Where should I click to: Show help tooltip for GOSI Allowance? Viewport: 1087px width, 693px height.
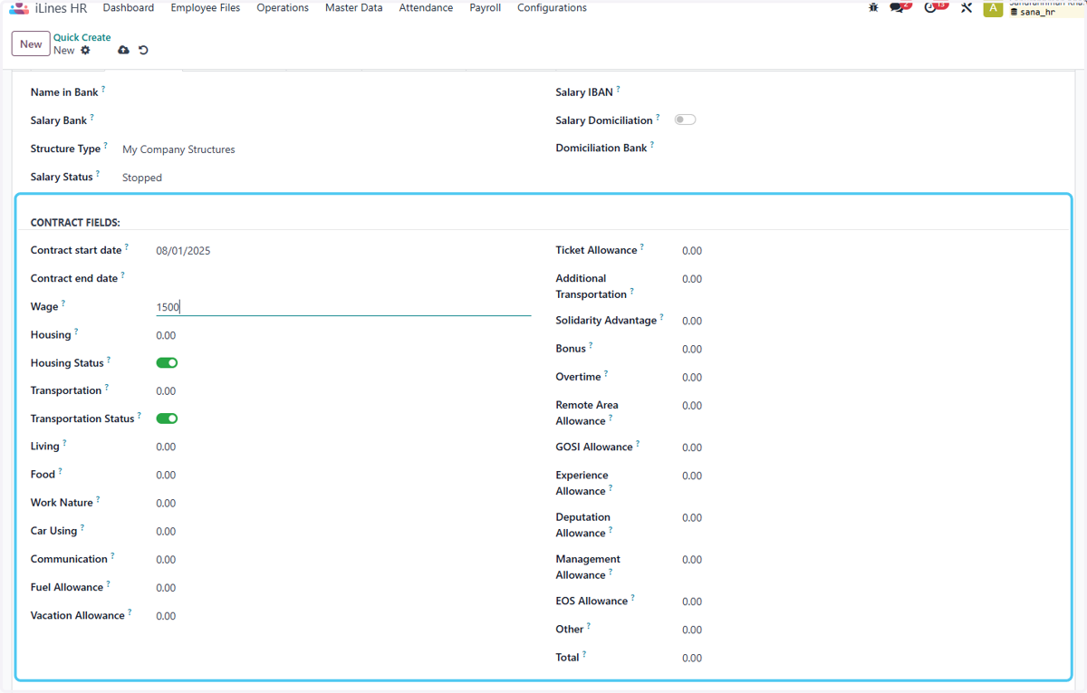pyautogui.click(x=638, y=443)
